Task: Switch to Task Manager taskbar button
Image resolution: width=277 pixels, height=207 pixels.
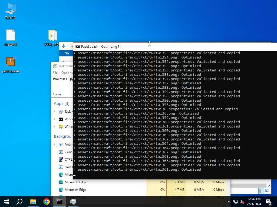Action: click(x=73, y=202)
